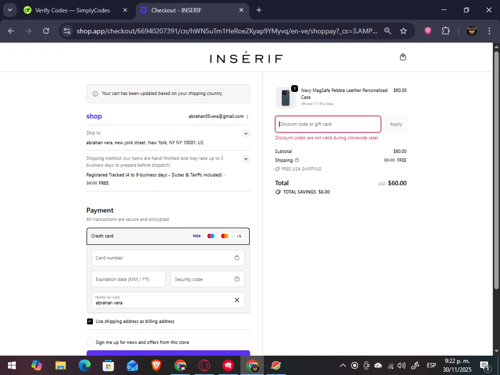This screenshot has height=375, width=500.
Task: Launch Brave browser from taskbar
Action: point(156,366)
